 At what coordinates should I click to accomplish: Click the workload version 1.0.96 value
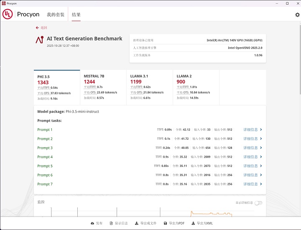(258, 55)
